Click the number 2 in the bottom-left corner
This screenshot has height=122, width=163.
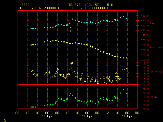5,120
